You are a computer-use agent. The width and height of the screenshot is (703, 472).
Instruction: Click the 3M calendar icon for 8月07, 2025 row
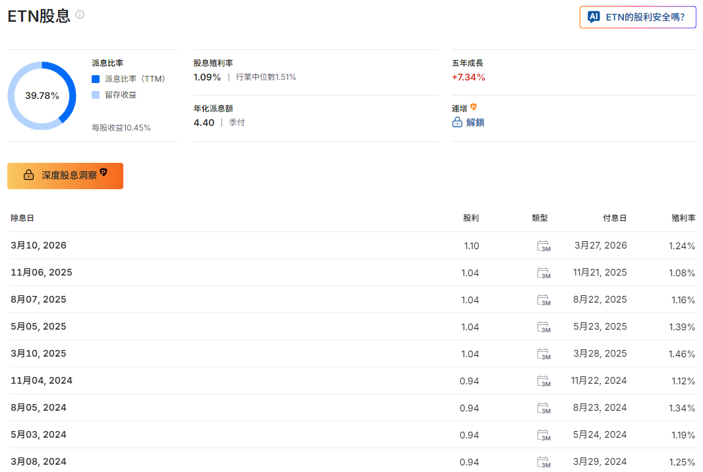click(543, 300)
